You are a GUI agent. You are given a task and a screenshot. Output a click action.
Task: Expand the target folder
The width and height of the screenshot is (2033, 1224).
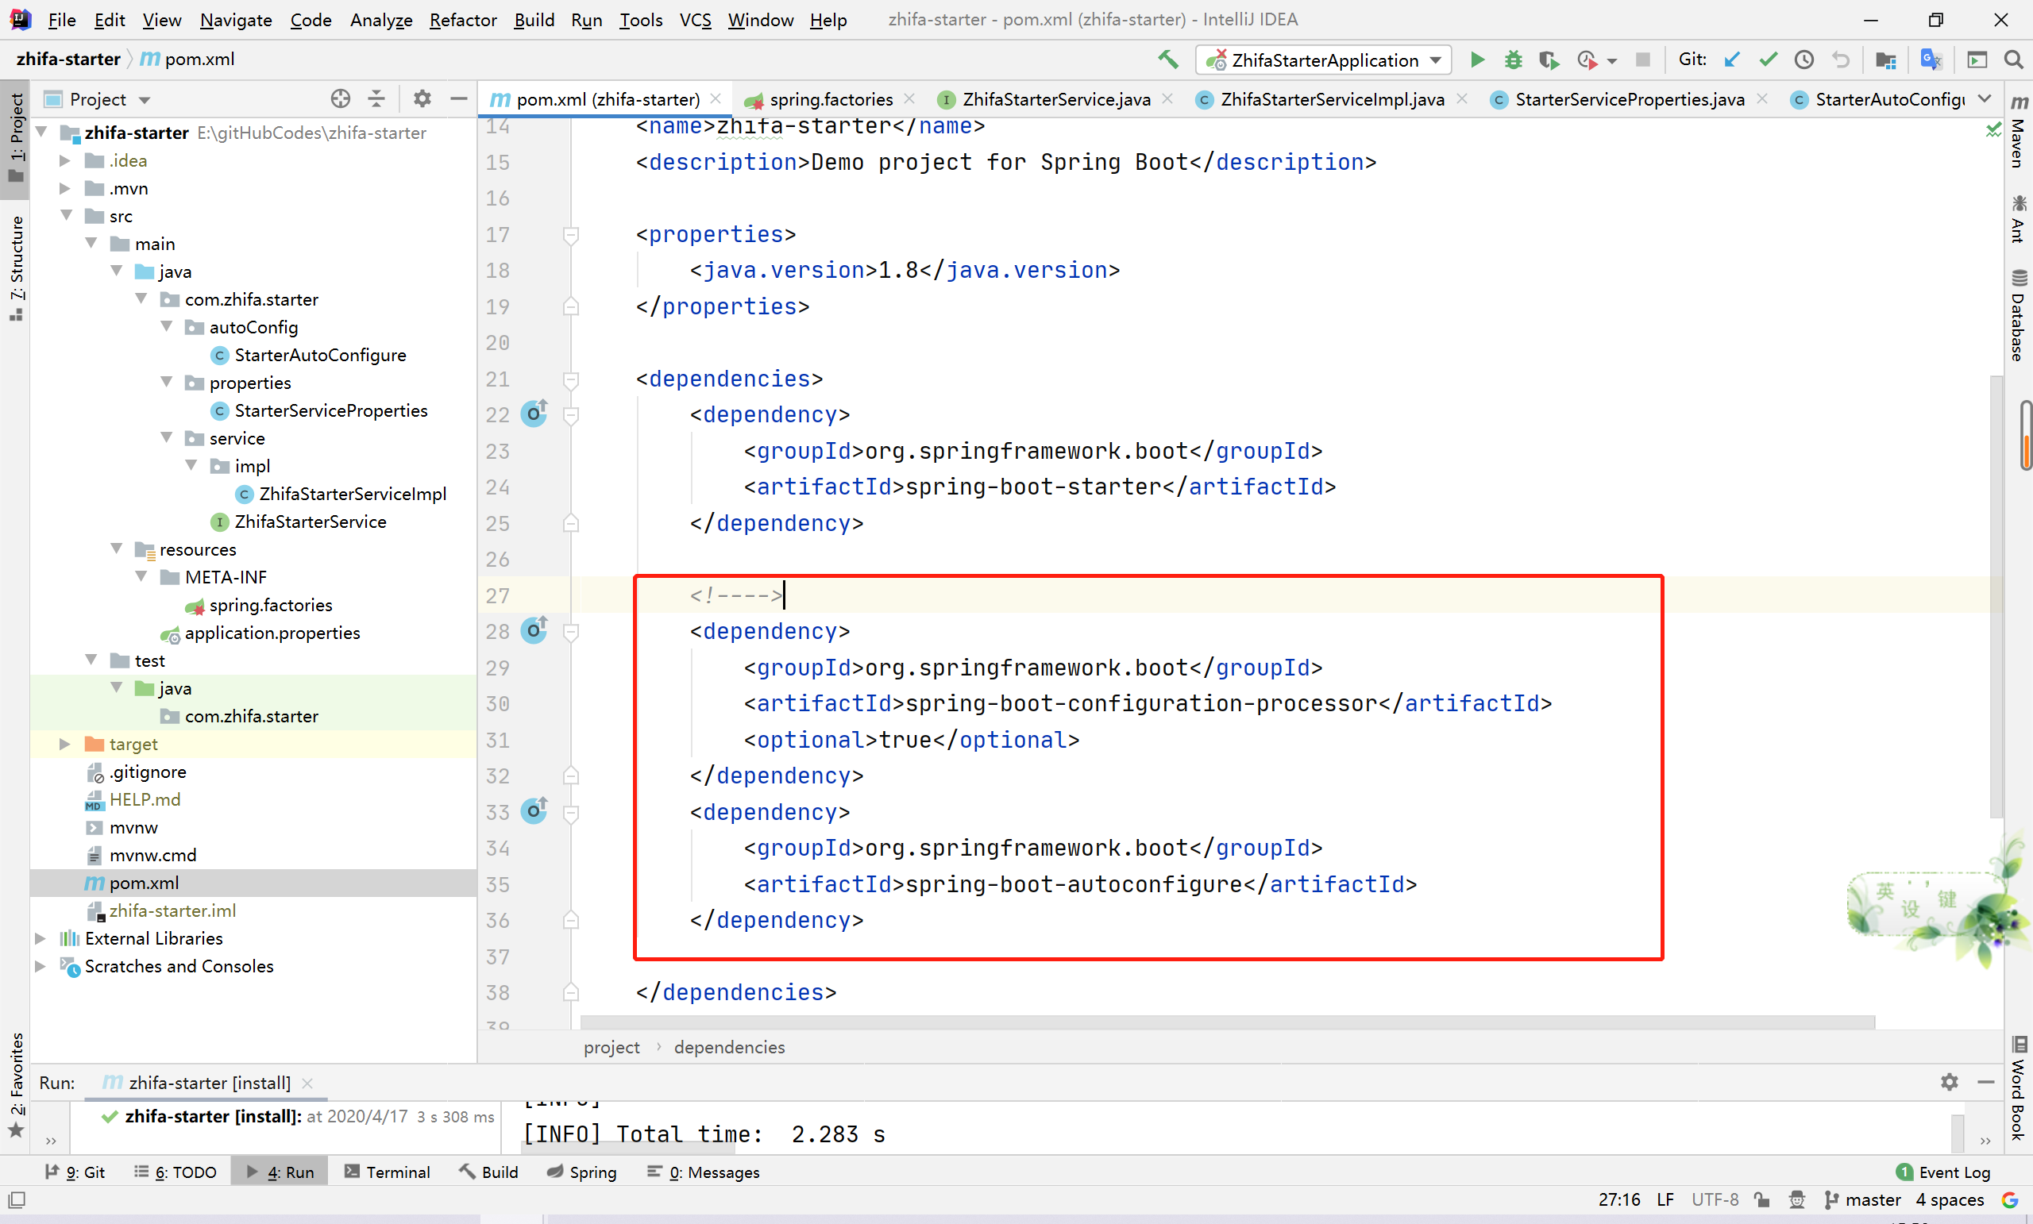(64, 744)
